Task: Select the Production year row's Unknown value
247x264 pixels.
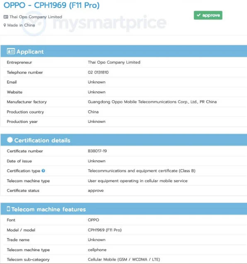Action: pos(97,122)
